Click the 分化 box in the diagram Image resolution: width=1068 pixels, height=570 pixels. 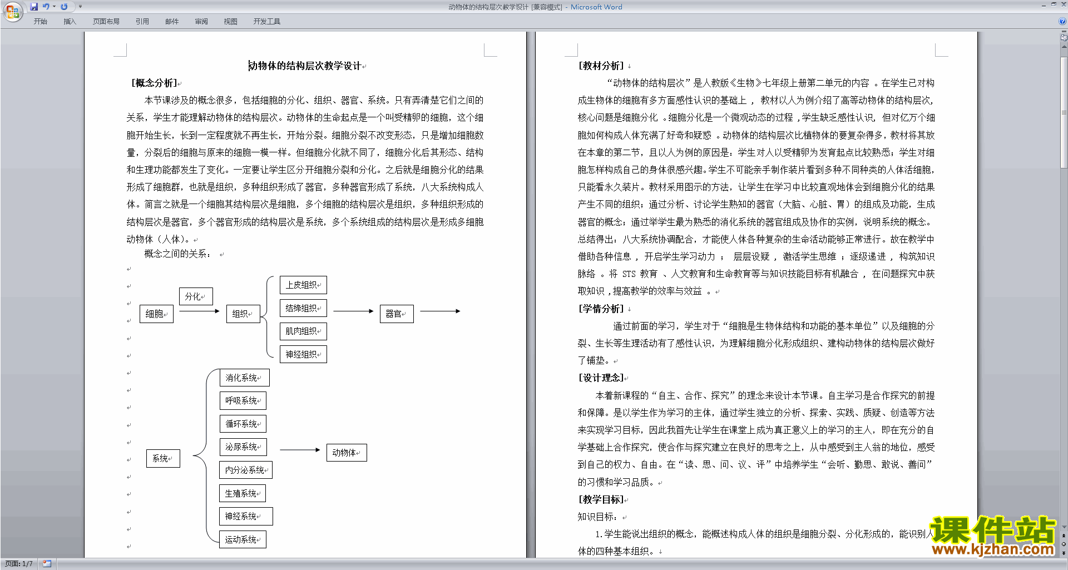click(x=196, y=296)
